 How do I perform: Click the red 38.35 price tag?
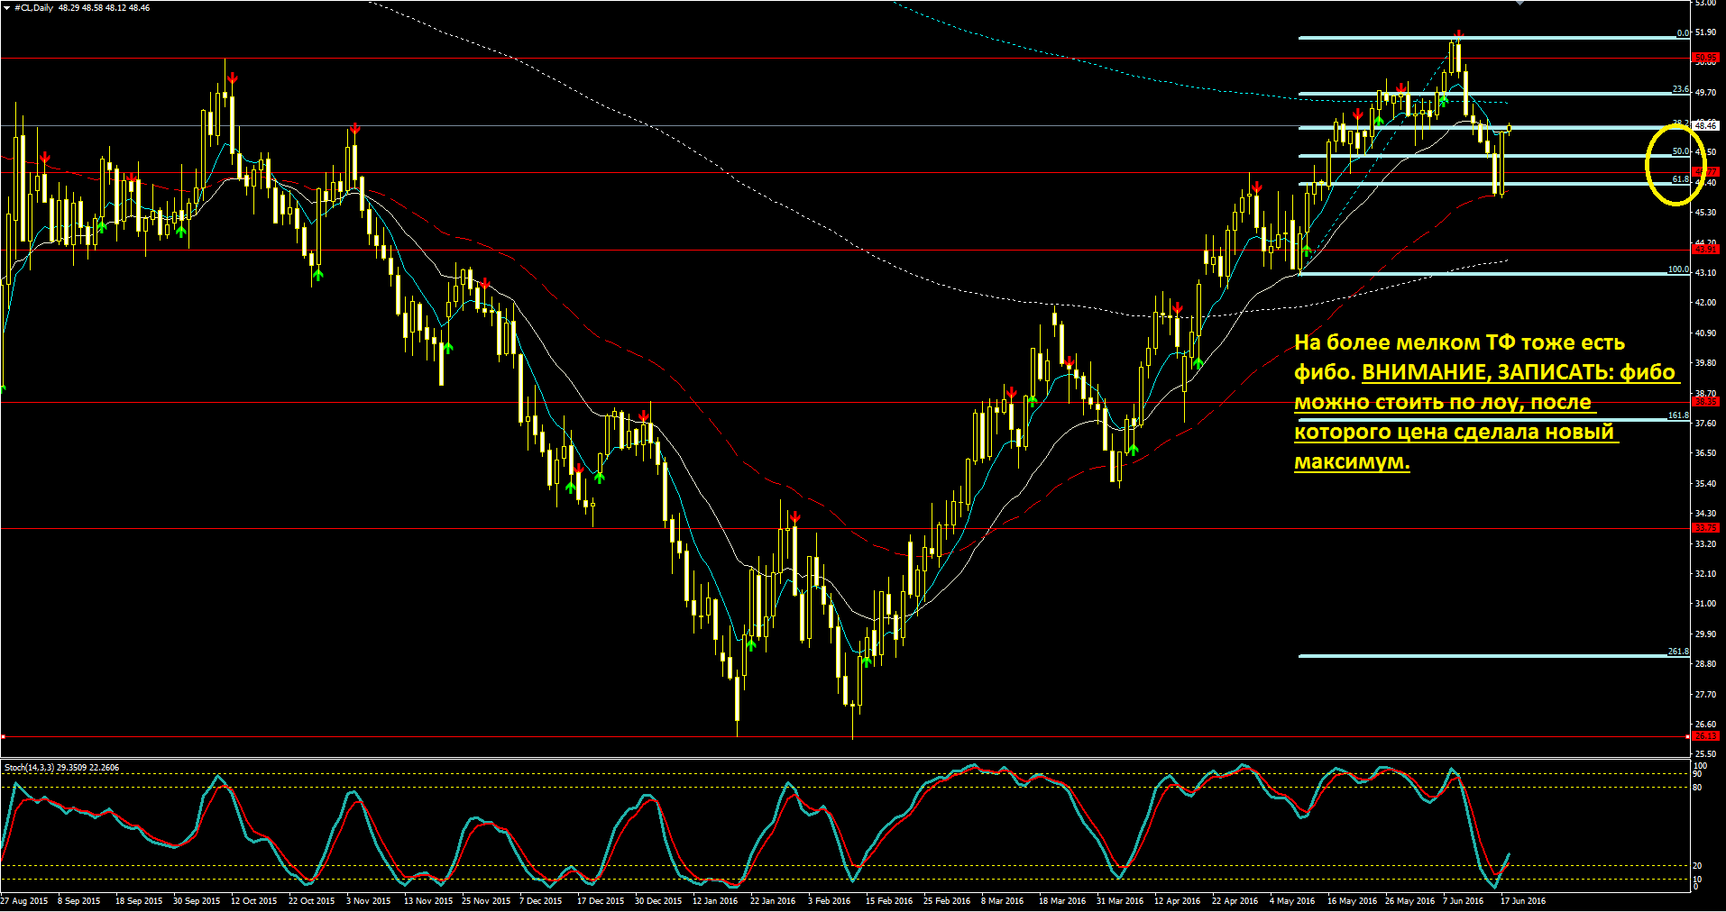[1705, 402]
